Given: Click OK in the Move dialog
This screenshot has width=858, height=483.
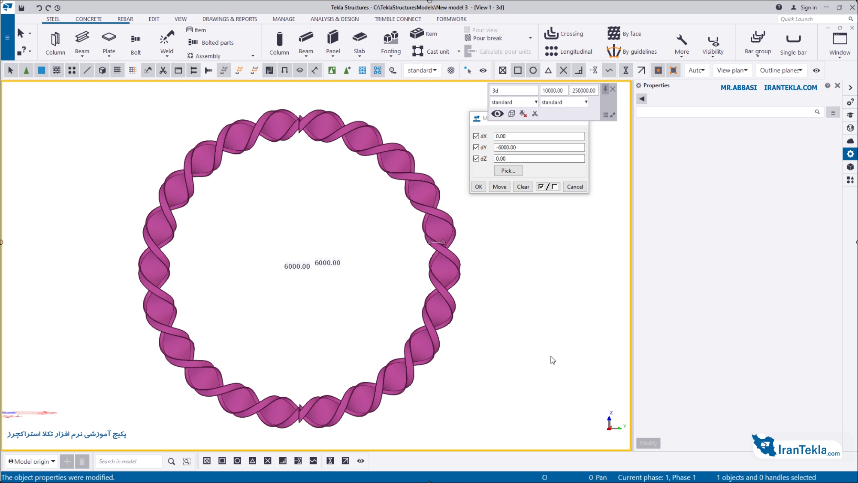Looking at the screenshot, I should pos(478,187).
